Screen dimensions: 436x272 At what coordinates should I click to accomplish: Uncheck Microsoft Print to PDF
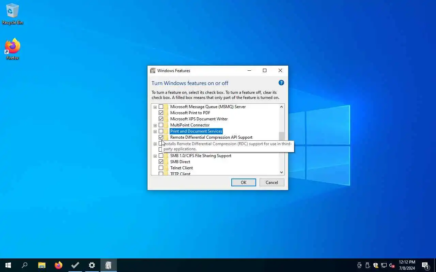pyautogui.click(x=161, y=113)
